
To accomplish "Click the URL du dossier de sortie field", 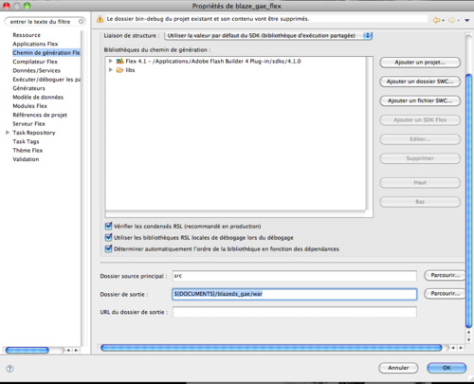I will (x=295, y=312).
